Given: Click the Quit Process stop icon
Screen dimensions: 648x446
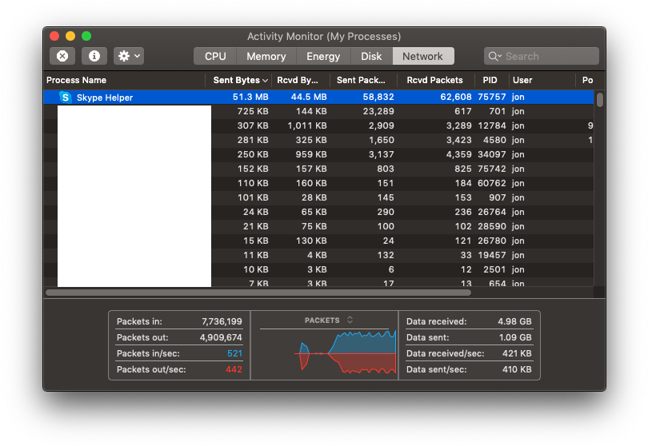Looking at the screenshot, I should click(x=62, y=56).
